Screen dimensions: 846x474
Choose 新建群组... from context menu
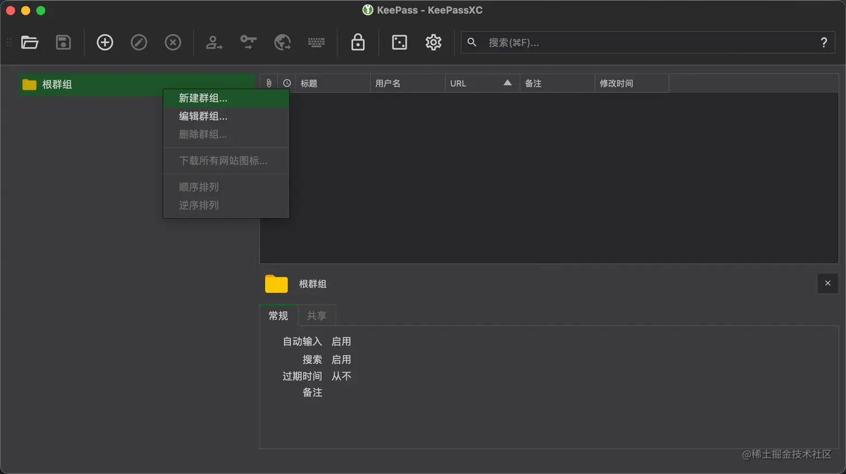click(x=226, y=98)
